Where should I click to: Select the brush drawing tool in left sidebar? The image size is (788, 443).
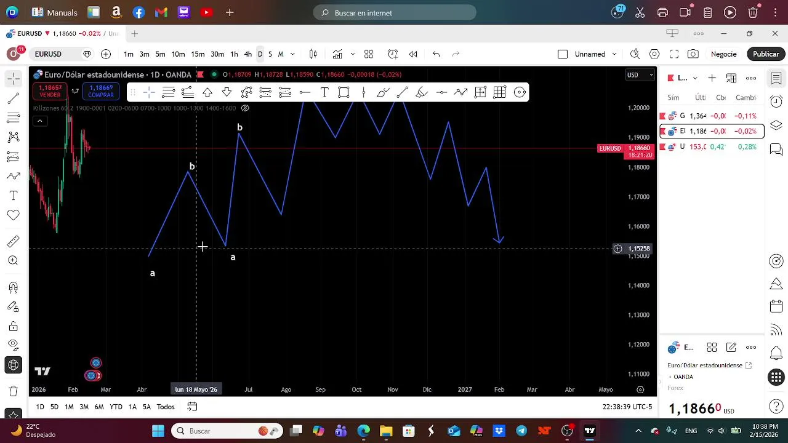(x=14, y=176)
